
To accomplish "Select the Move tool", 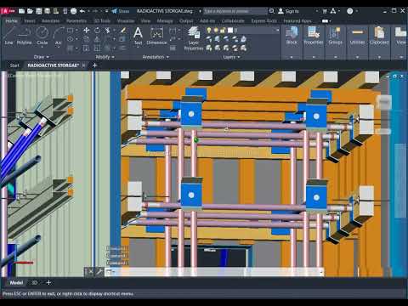I will pos(87,30).
